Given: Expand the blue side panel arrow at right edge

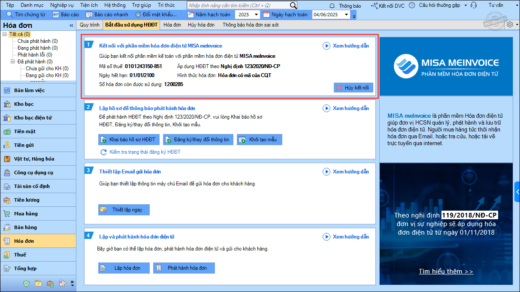Looking at the screenshot, I should [x=517, y=191].
